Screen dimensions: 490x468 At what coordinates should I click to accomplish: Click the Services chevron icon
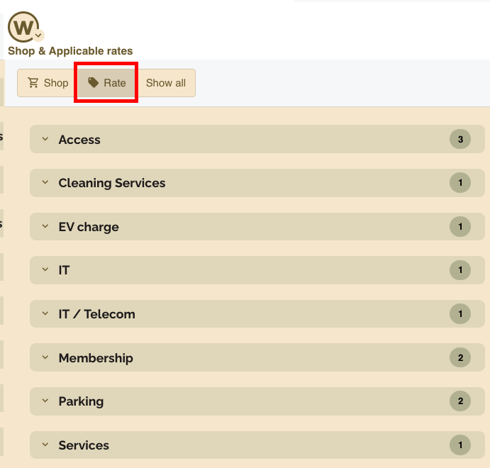pyautogui.click(x=45, y=445)
